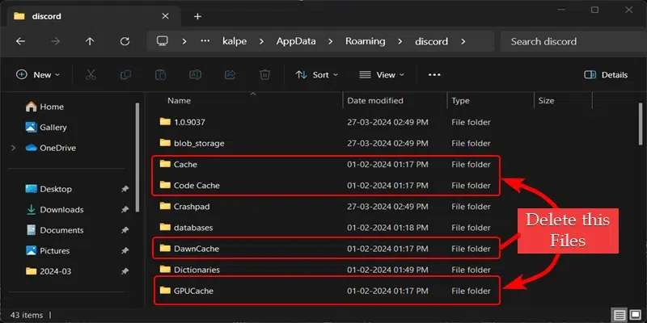Screen dimensions: 647x323
Task: Open a new tab with the plus button
Action: click(x=197, y=16)
